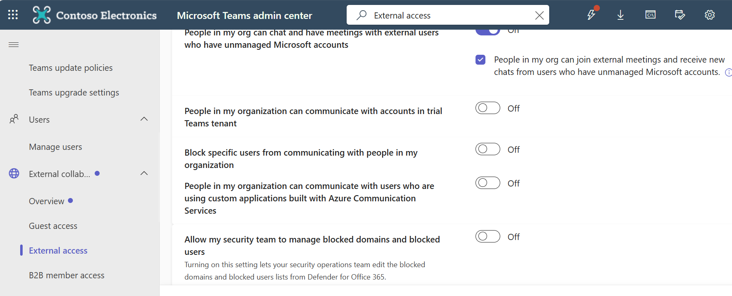Collapse the Users section chevron
Screen dimensions: 732x296
click(x=144, y=119)
